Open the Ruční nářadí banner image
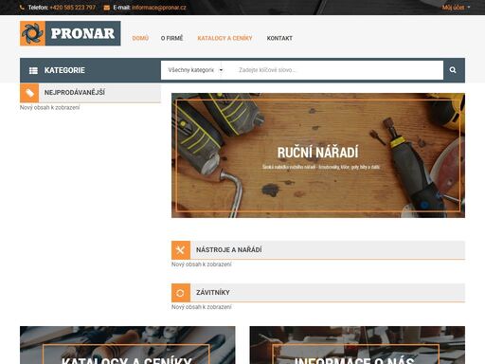Screen dimensions: 485x364 (x=318, y=155)
